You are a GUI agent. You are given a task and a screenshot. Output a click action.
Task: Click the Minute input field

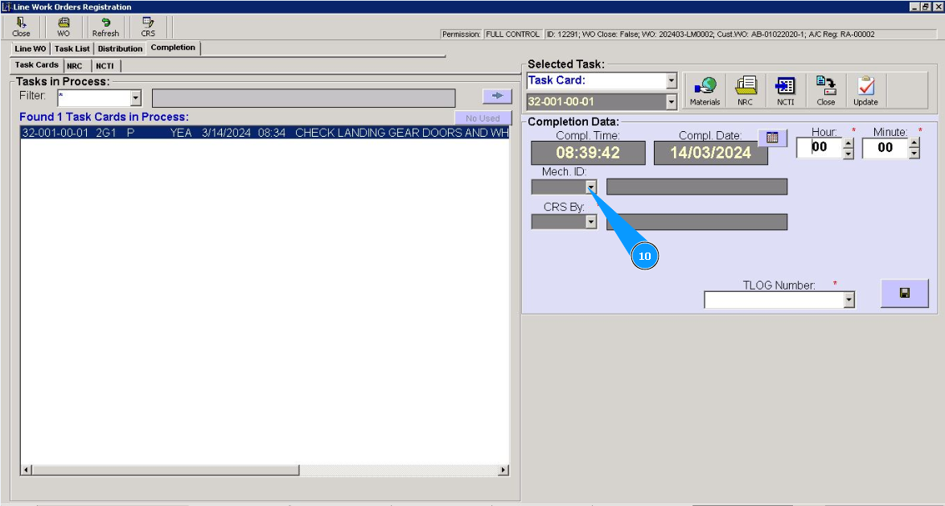tap(885, 148)
